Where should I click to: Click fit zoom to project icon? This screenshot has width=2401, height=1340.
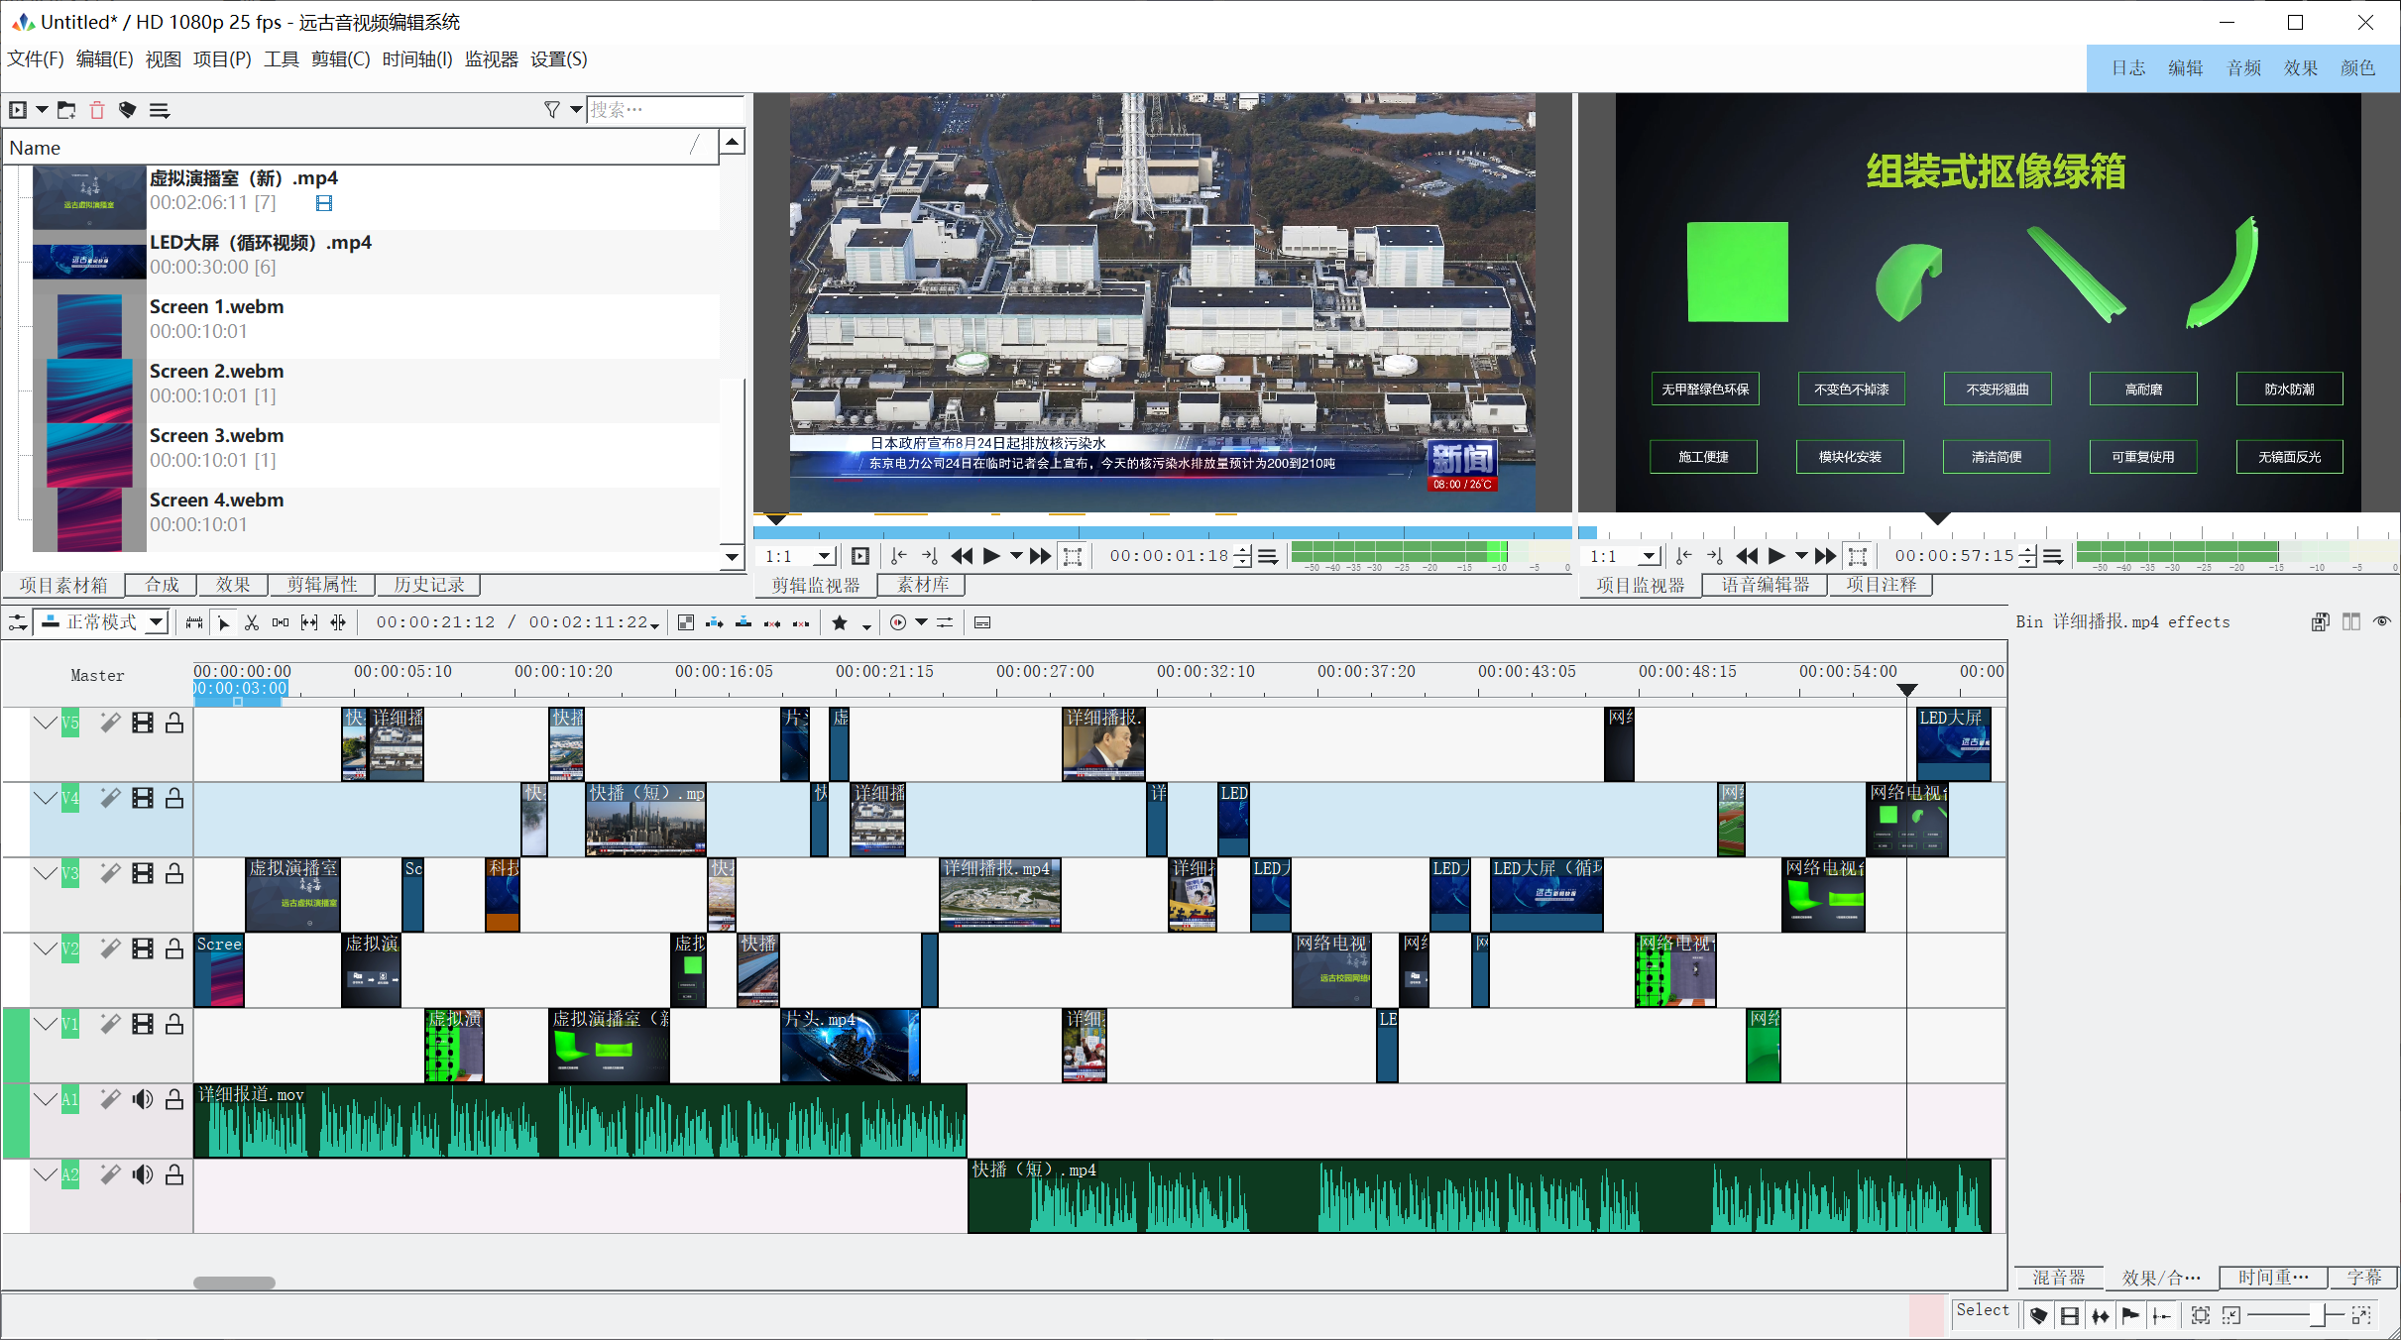coord(2201,1315)
